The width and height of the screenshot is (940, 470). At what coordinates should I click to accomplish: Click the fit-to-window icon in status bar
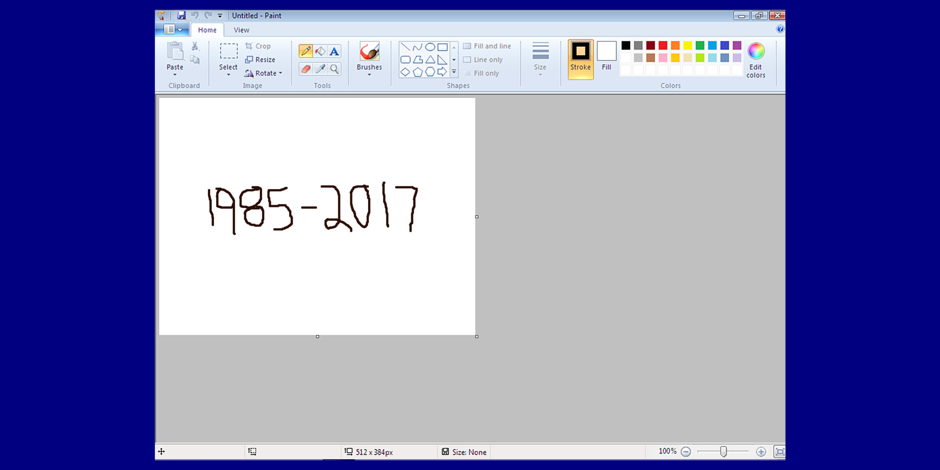780,452
